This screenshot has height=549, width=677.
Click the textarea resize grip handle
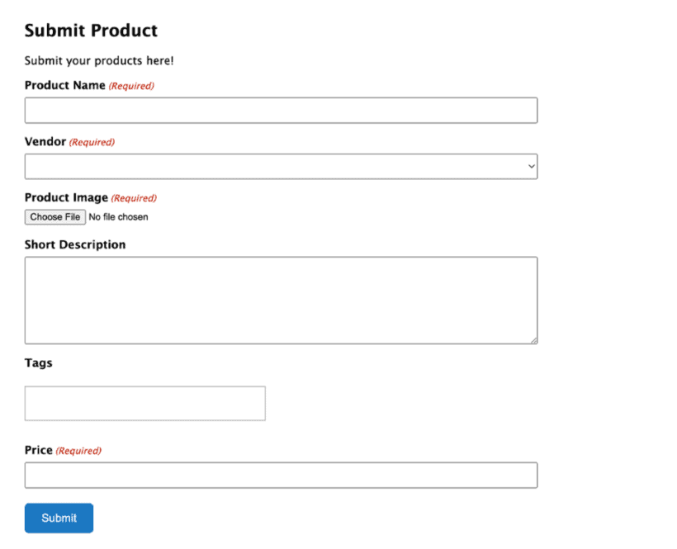(533, 340)
